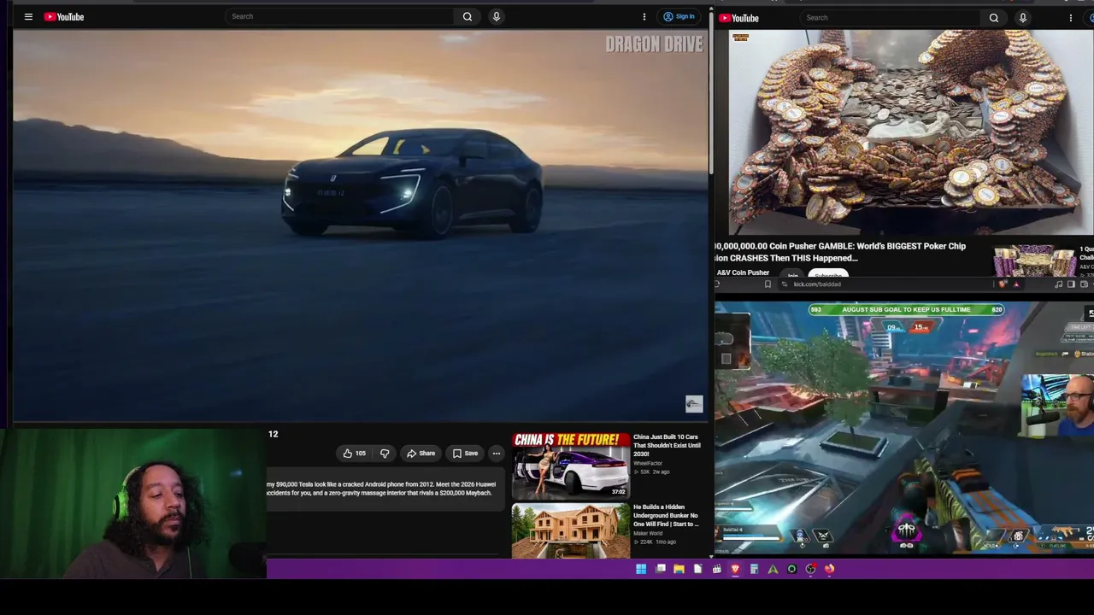The width and height of the screenshot is (1094, 615).
Task: Save the video to a playlist
Action: [x=465, y=454]
